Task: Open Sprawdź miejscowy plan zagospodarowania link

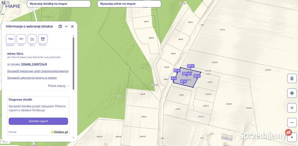Action: coord(38,71)
